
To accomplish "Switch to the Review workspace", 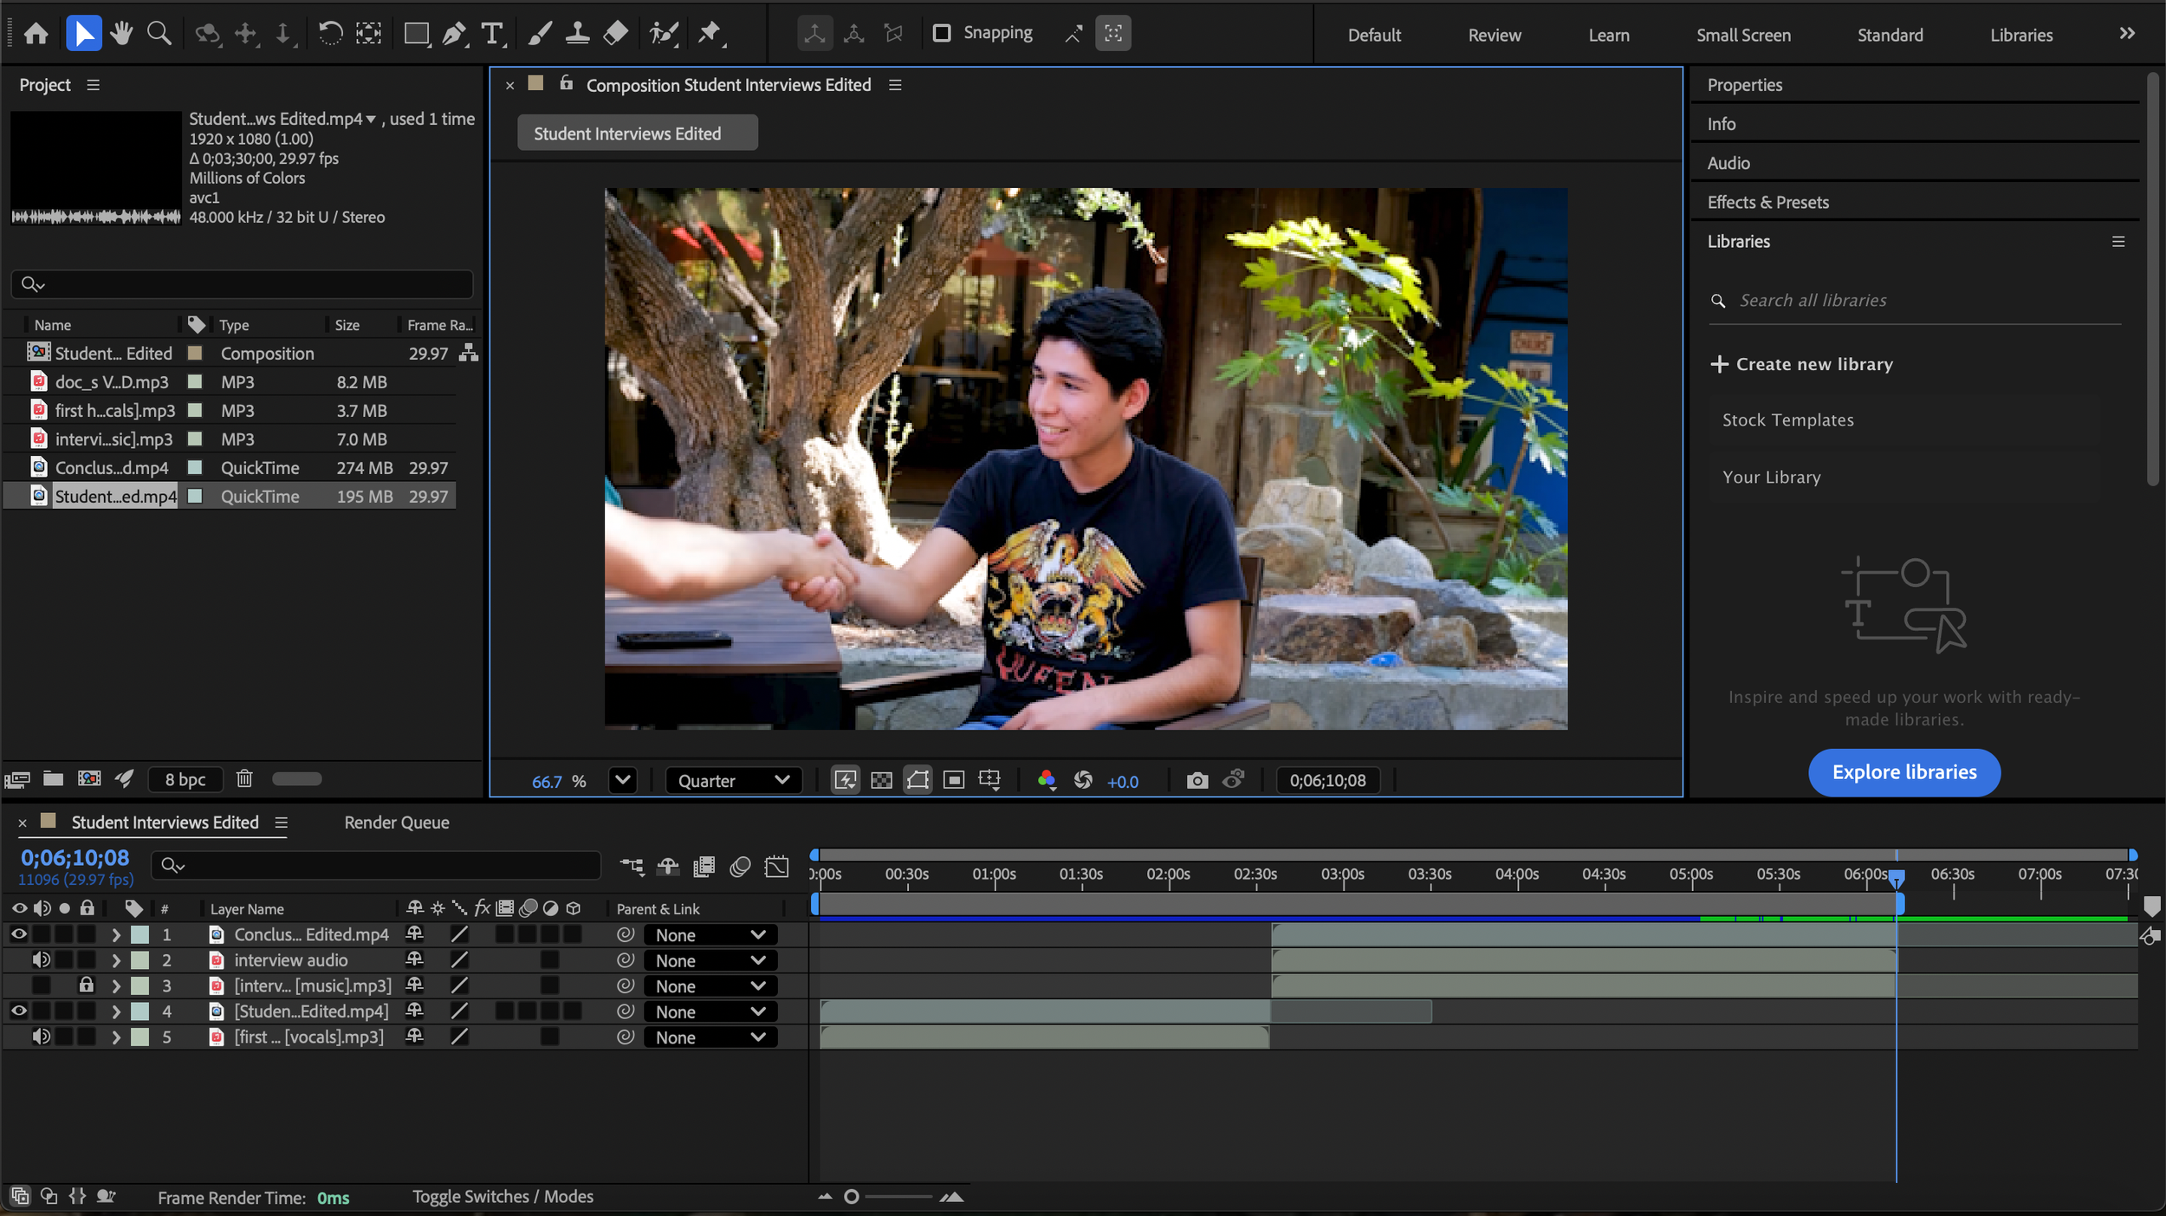I will (x=1494, y=35).
